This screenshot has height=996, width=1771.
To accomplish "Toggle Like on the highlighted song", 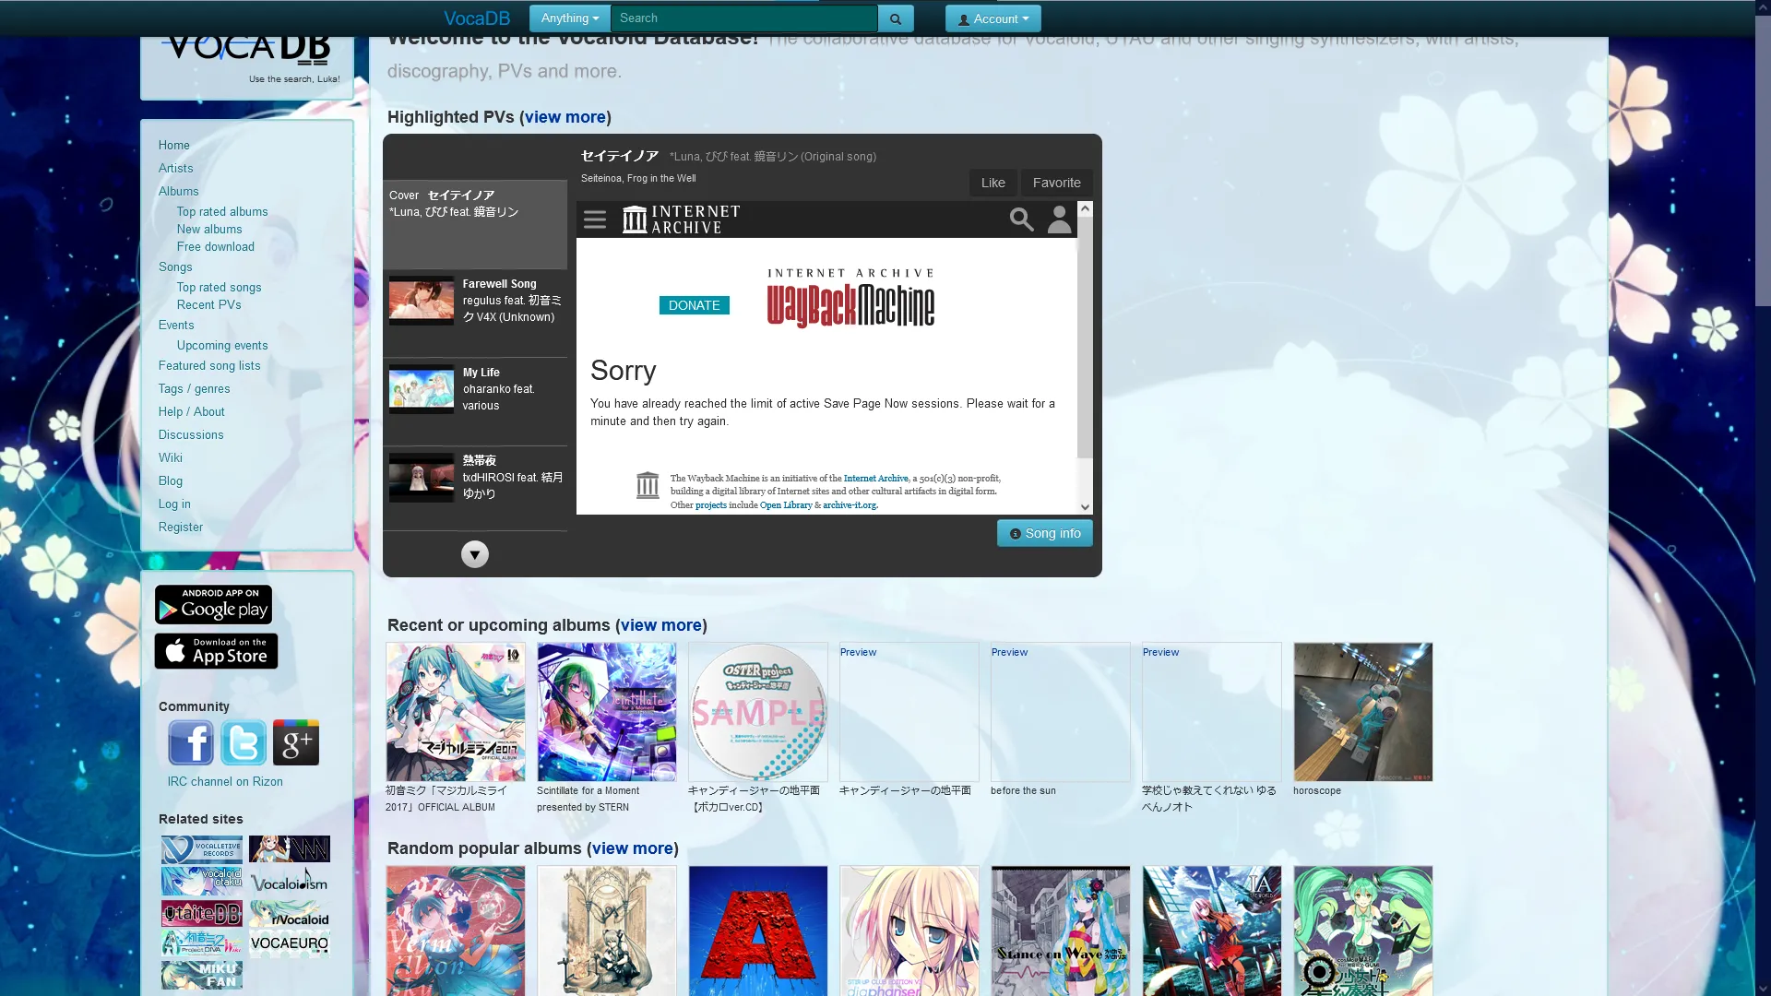I will click(992, 183).
